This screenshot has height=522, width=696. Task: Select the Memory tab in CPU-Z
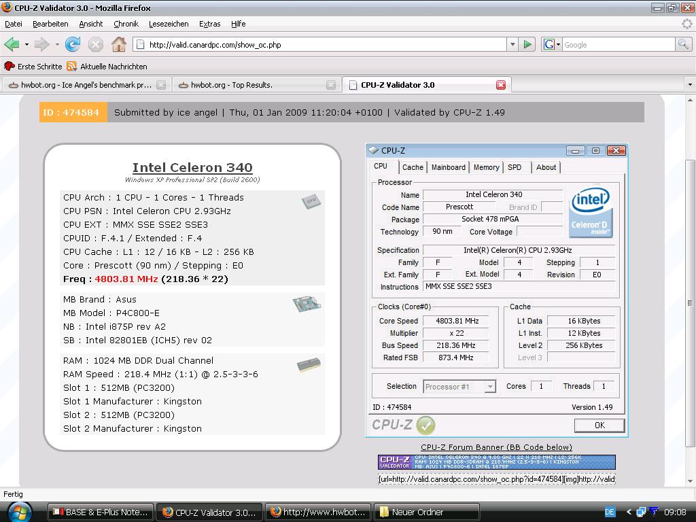pyautogui.click(x=486, y=167)
